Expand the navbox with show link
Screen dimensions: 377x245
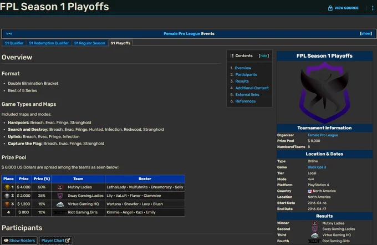(366, 33)
